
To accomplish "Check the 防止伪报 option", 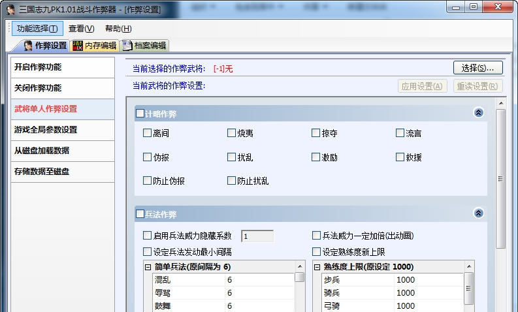I will click(147, 181).
